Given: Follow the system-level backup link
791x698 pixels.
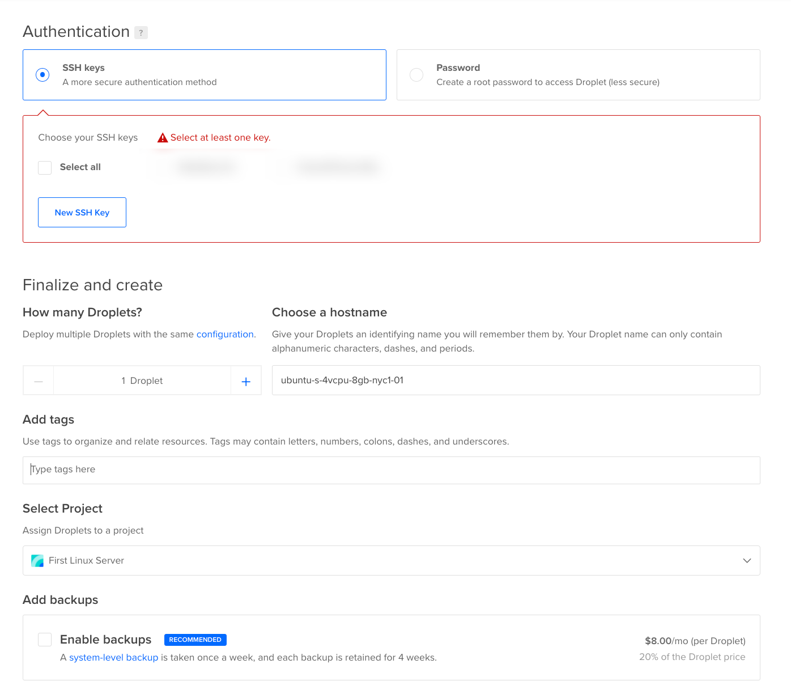Looking at the screenshot, I should point(113,658).
